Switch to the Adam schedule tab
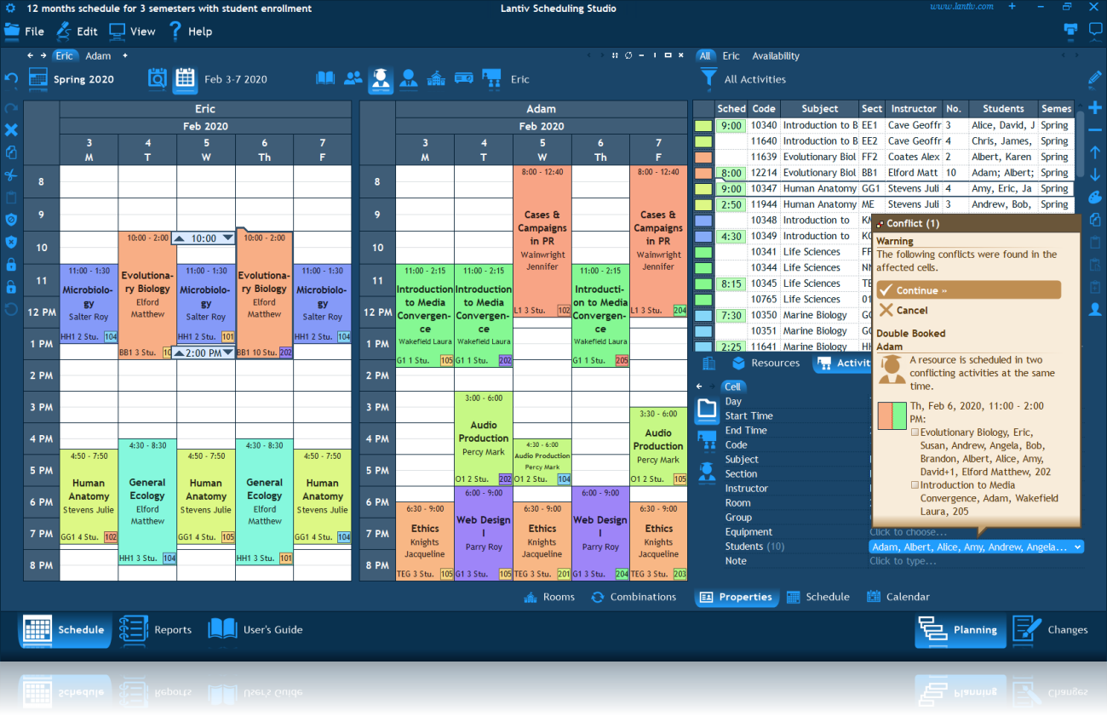The image size is (1107, 716). tap(98, 56)
